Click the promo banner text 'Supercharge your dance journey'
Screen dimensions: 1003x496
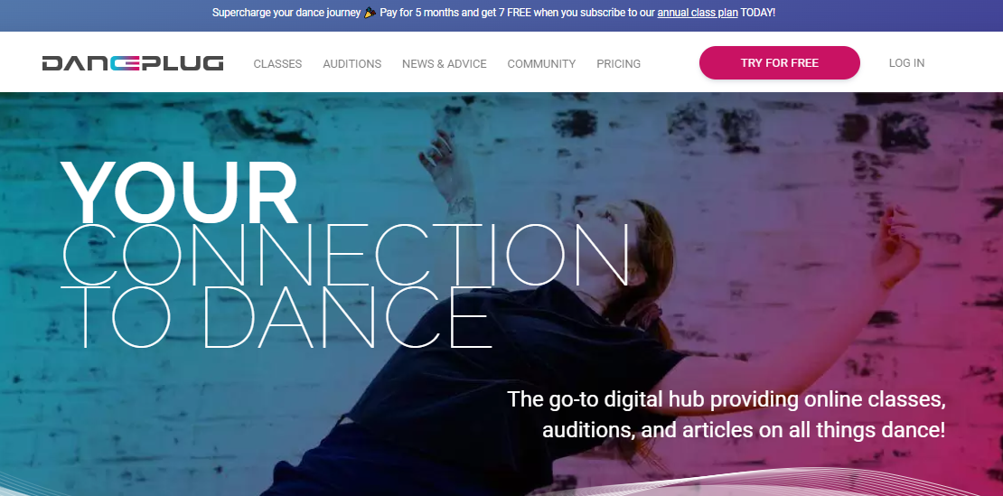point(286,13)
